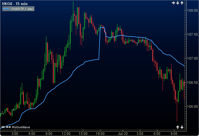Screen dimensions: 199x136
Task: Click the down arrow icon above the time axis
Action: click(x=182, y=127)
